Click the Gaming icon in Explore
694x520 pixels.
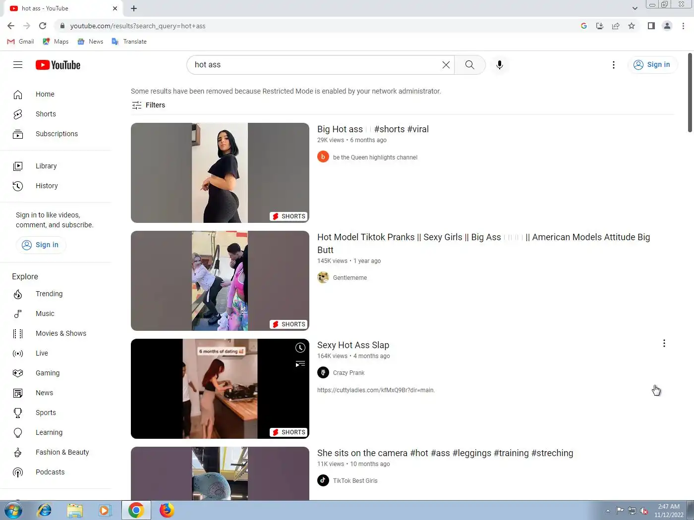[18, 373]
